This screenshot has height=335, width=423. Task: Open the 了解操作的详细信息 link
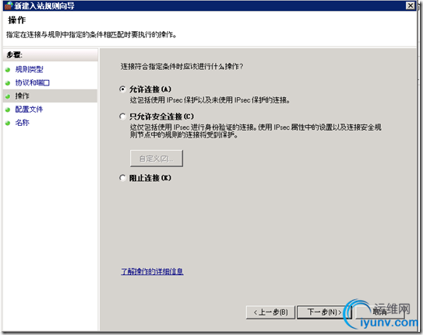tap(152, 271)
